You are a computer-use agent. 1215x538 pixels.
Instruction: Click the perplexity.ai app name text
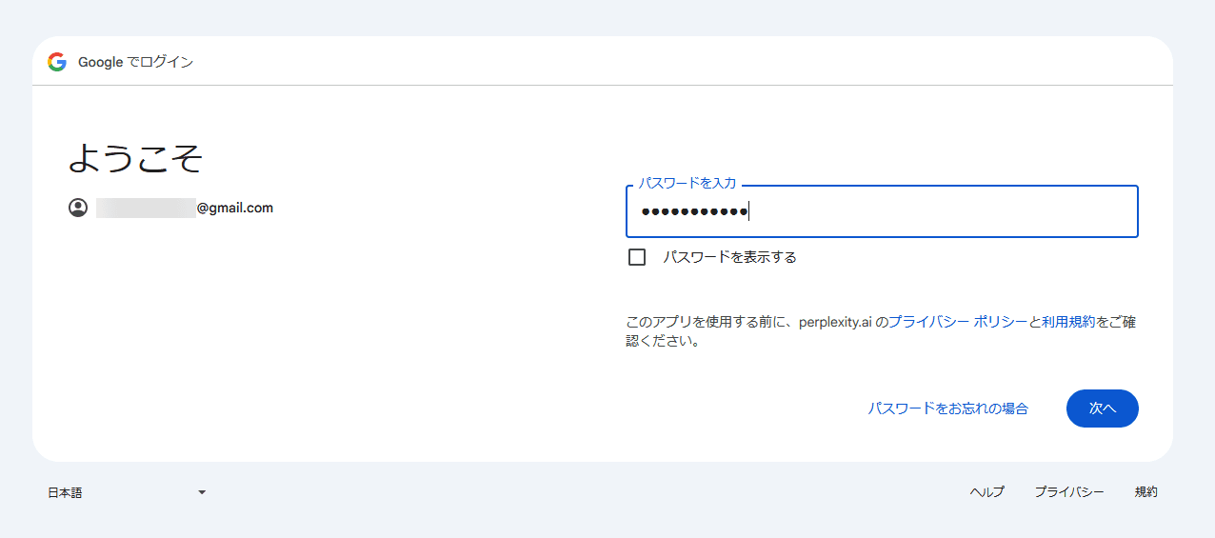click(836, 322)
